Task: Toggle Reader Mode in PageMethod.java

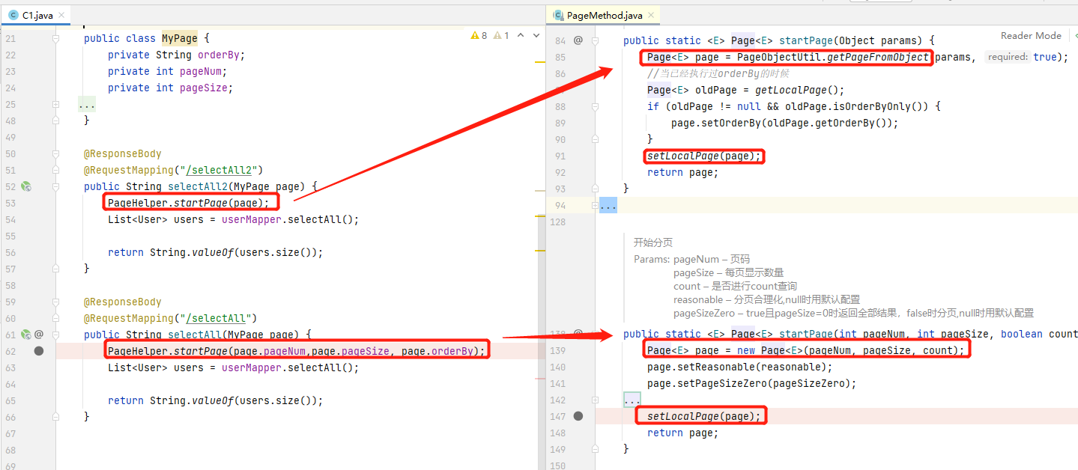Action: (x=1031, y=36)
